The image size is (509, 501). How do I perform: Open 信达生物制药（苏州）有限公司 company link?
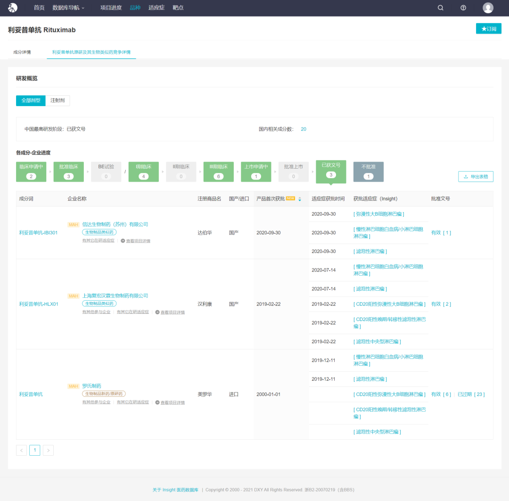tap(115, 225)
